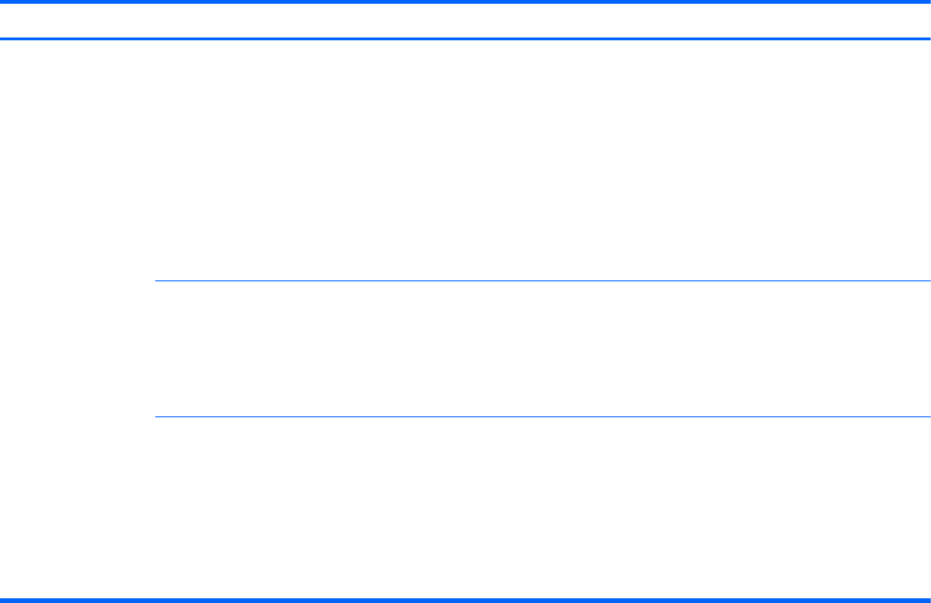The image size is (931, 603).
Task: Click the left end of the top blue line
Action: 4,2
